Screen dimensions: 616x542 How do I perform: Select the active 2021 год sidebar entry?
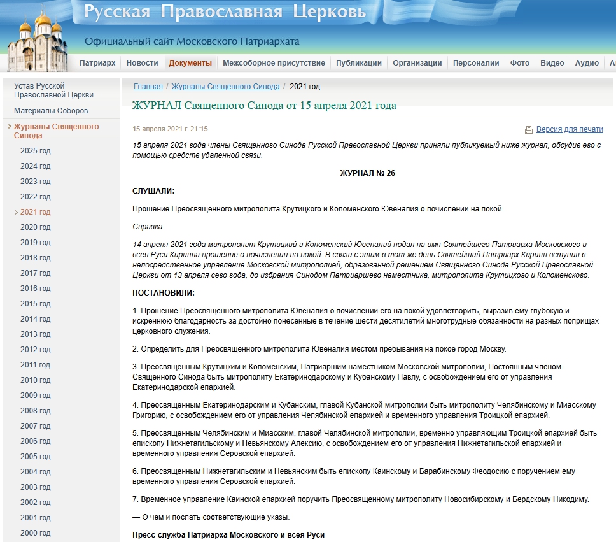pos(36,212)
